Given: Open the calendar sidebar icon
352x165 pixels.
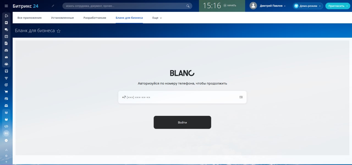Looking at the screenshot, I should click(6, 36).
